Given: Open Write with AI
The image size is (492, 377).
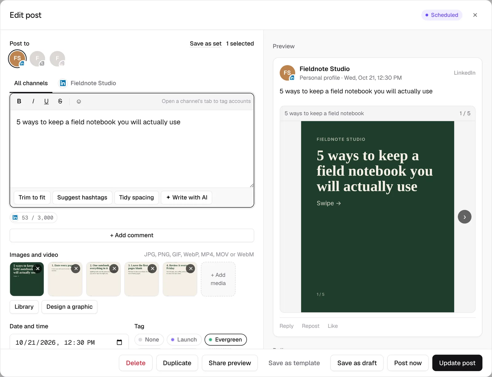Looking at the screenshot, I should click(x=187, y=198).
